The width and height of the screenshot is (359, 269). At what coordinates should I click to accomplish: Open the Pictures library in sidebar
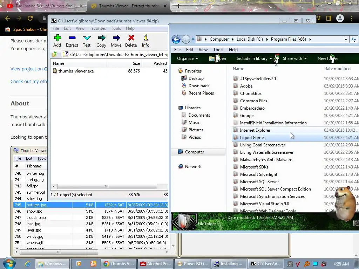point(196,130)
